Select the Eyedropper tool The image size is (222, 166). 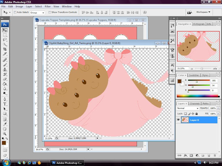click(5, 124)
